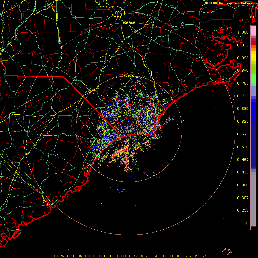Select the gray swatch on the color bar

pos(253,199)
